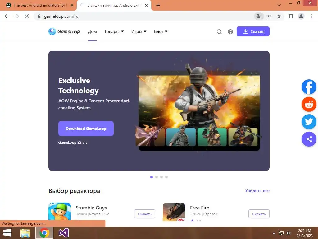The height and width of the screenshot is (239, 318).
Task: Click the GameLoop logo
Action: coord(64,31)
